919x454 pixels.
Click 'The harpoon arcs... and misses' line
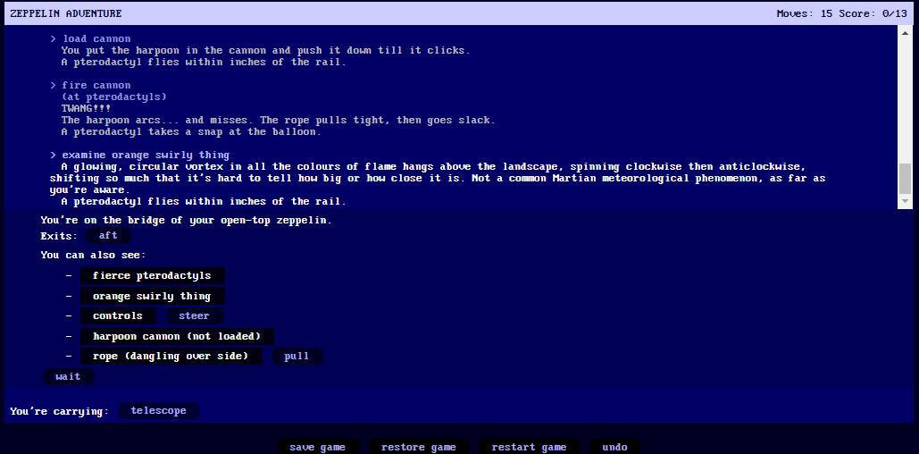(x=278, y=121)
